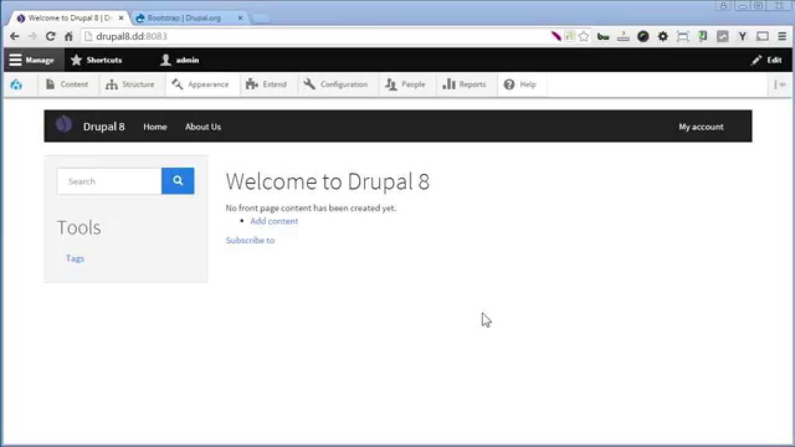Bookmark page with the star icon
This screenshot has width=795, height=447.
click(x=584, y=37)
